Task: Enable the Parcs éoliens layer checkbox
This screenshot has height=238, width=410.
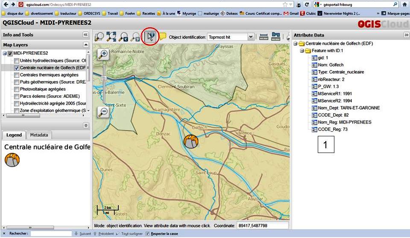Action: tap(17, 96)
